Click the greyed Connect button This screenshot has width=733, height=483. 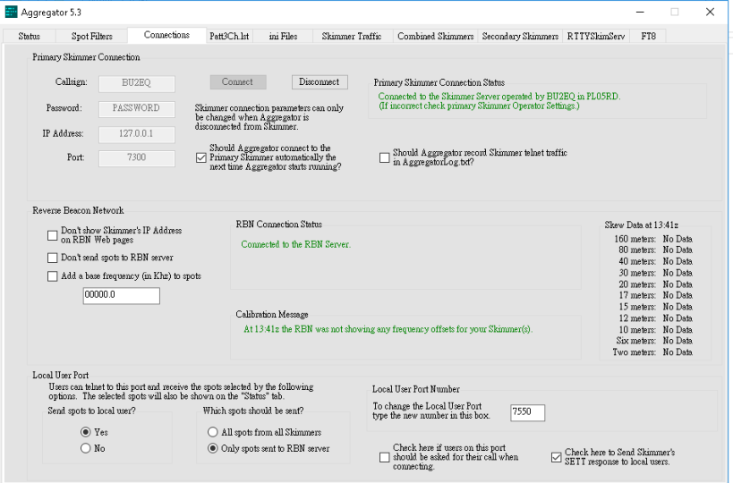pyautogui.click(x=238, y=81)
